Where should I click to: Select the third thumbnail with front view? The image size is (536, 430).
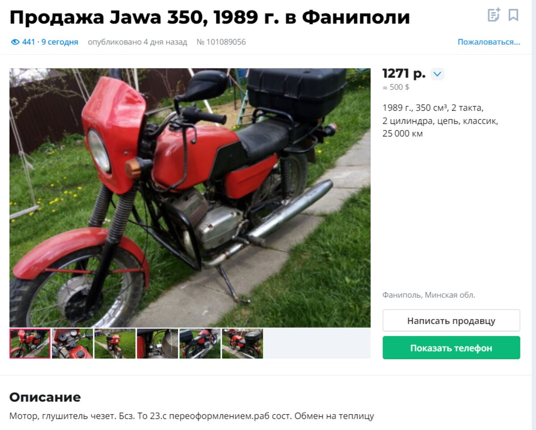(115, 344)
